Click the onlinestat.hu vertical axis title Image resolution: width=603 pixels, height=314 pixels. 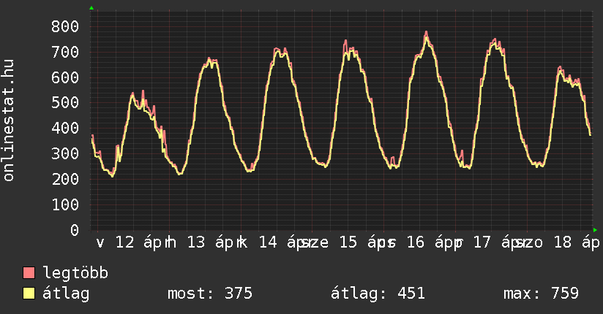10,121
